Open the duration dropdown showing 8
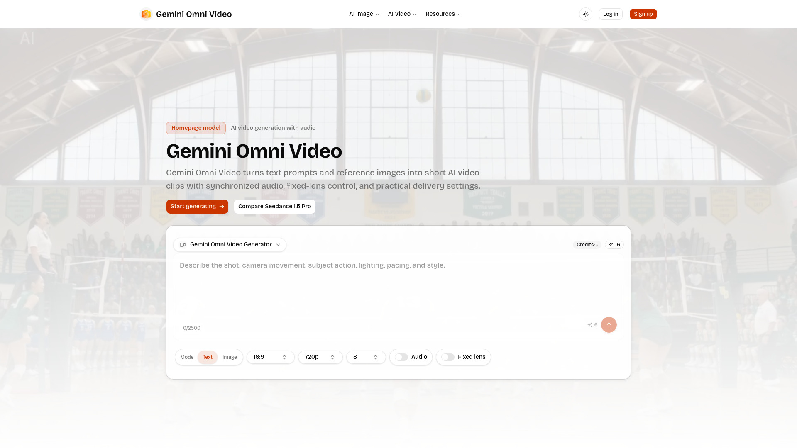The width and height of the screenshot is (797, 448). click(x=366, y=357)
